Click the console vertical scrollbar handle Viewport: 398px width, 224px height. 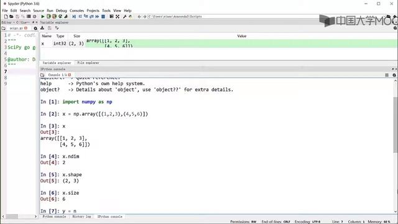(396, 124)
